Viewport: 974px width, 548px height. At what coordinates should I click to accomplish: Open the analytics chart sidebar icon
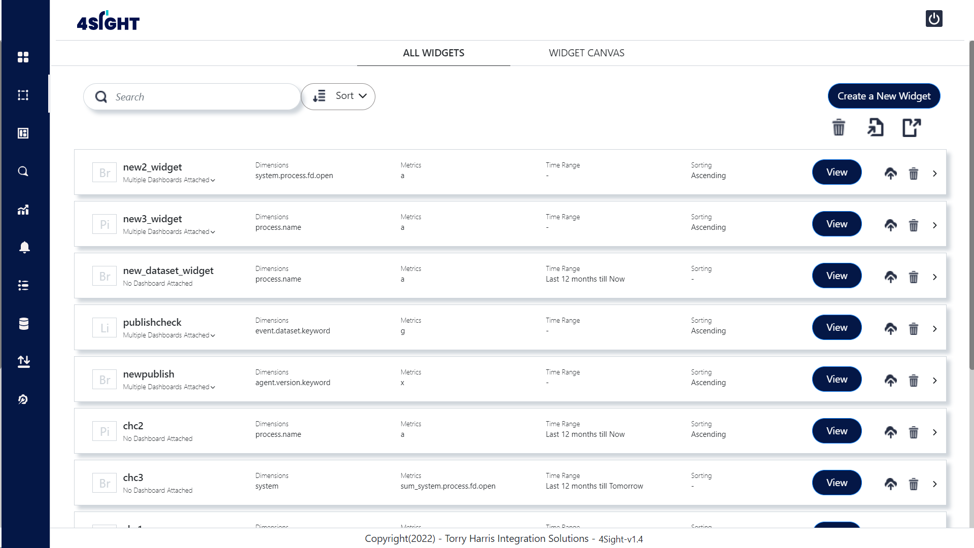click(x=23, y=210)
